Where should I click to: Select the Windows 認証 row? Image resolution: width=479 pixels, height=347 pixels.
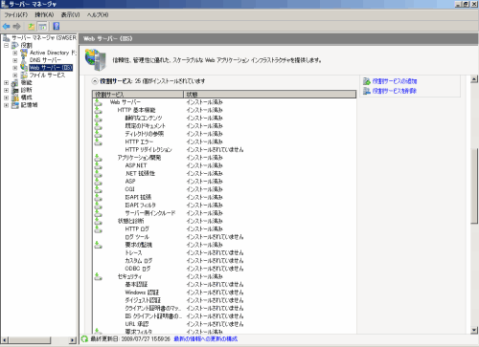coord(224,293)
